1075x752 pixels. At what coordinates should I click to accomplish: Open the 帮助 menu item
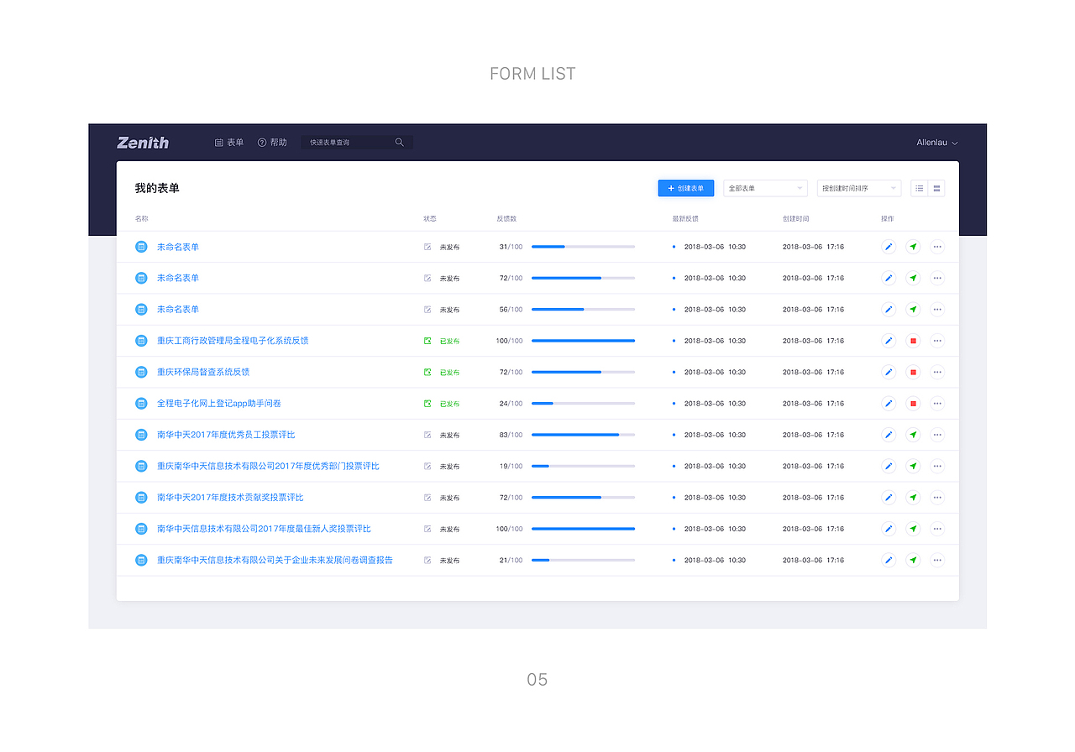(272, 143)
